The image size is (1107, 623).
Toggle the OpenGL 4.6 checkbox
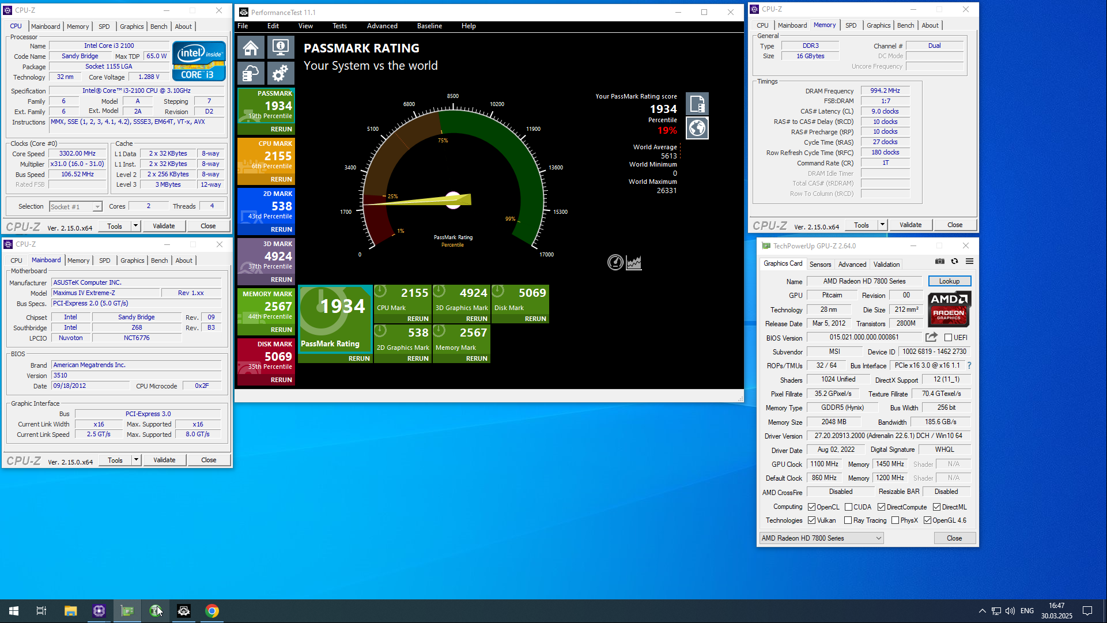[x=927, y=520]
